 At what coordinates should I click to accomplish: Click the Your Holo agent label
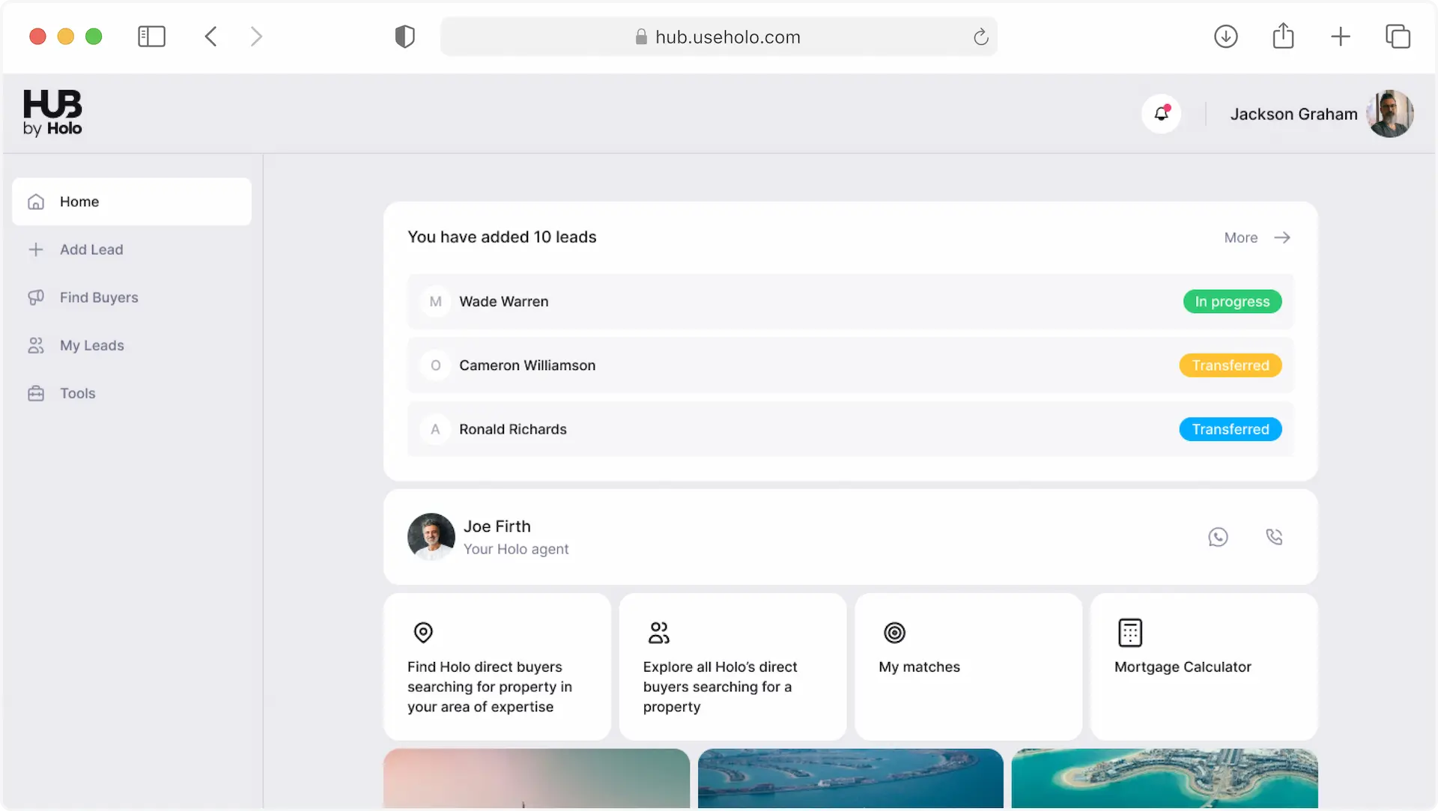click(x=516, y=549)
